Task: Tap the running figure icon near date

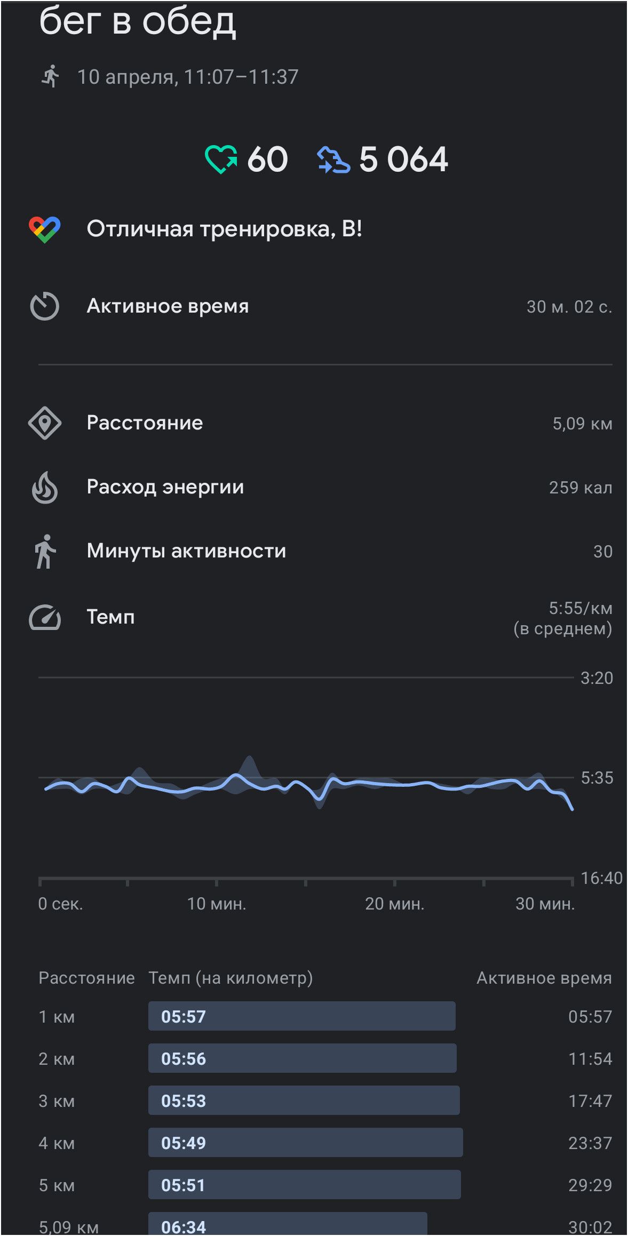Action: point(50,76)
